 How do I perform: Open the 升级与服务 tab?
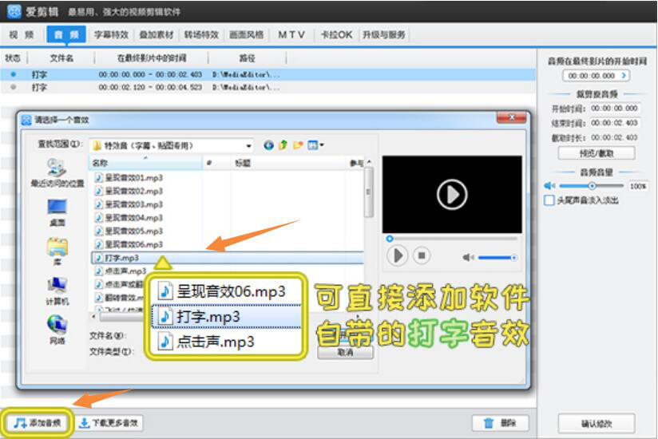click(383, 35)
